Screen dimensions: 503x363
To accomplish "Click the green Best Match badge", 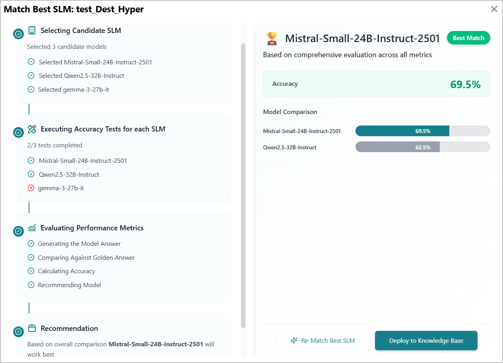I will (x=469, y=38).
